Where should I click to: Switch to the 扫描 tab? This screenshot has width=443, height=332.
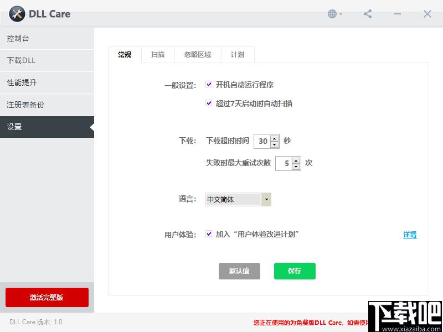[158, 55]
